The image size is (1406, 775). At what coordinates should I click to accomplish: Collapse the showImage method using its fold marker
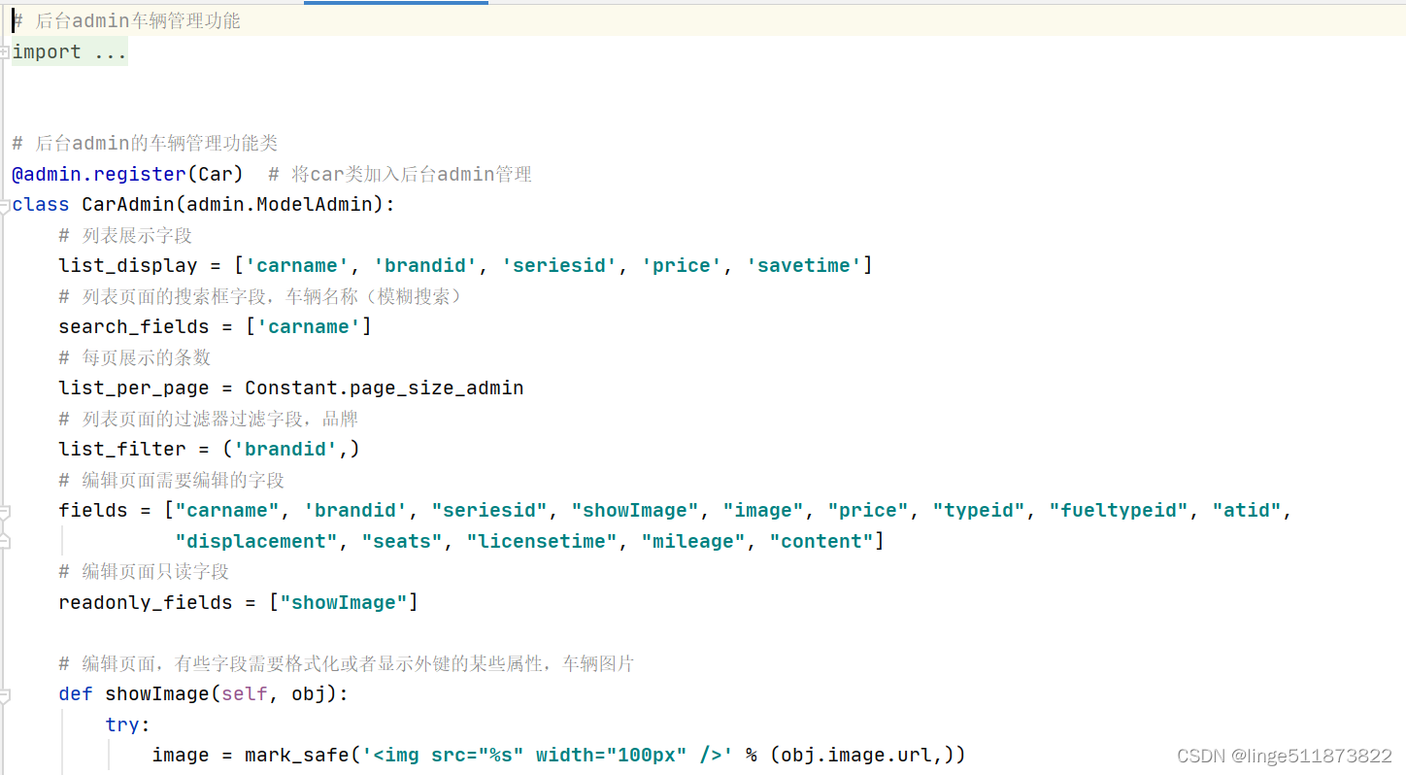(5, 694)
